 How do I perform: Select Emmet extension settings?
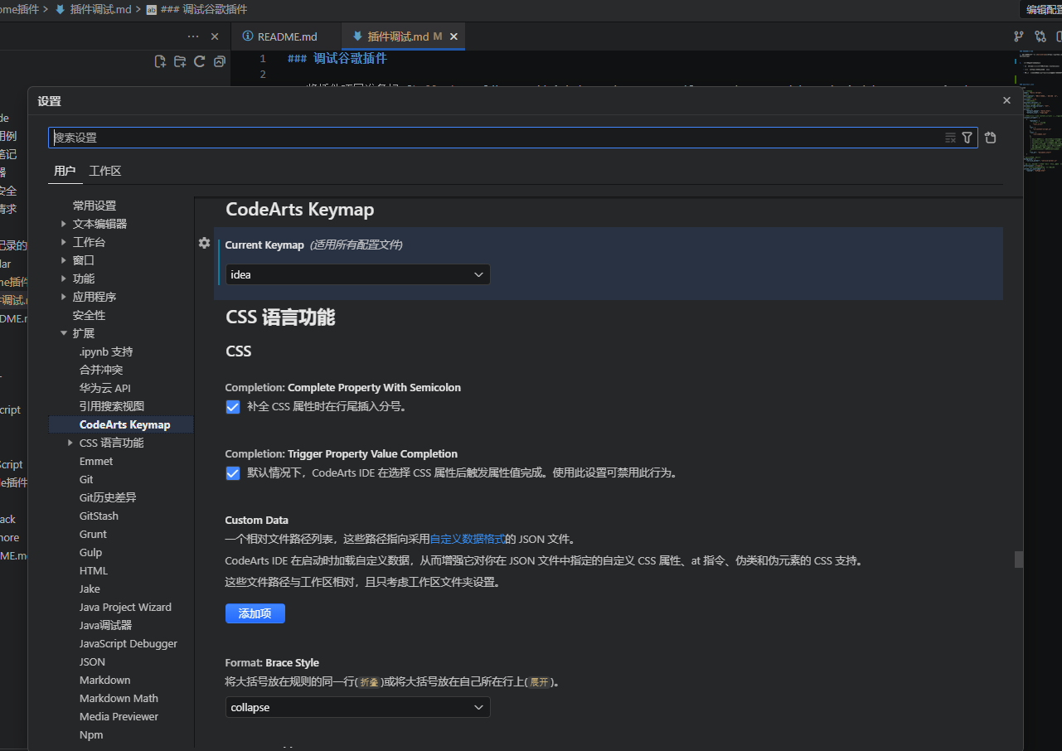[96, 461]
